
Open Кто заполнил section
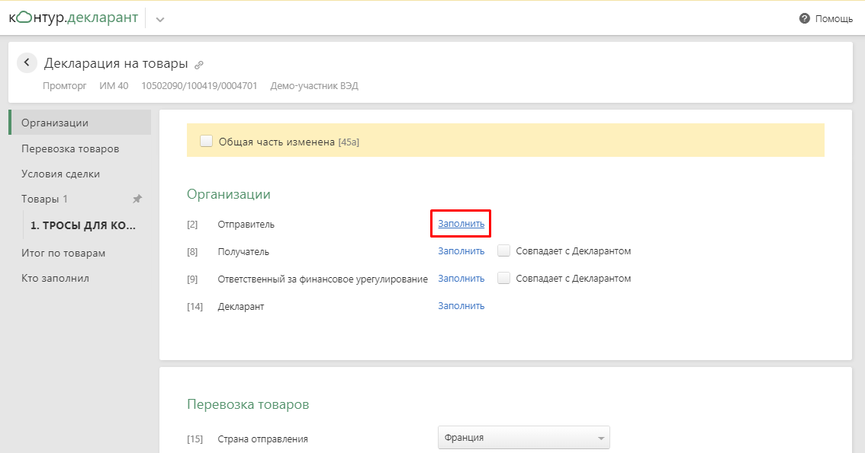(55, 278)
